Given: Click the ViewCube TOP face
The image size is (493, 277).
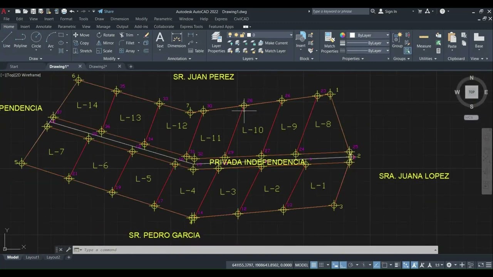Looking at the screenshot, I should (471, 92).
